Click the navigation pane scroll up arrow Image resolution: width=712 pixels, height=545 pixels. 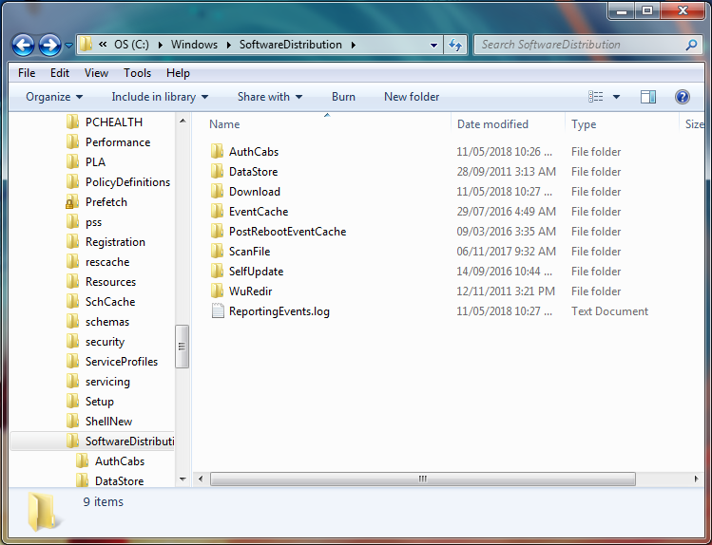point(183,122)
